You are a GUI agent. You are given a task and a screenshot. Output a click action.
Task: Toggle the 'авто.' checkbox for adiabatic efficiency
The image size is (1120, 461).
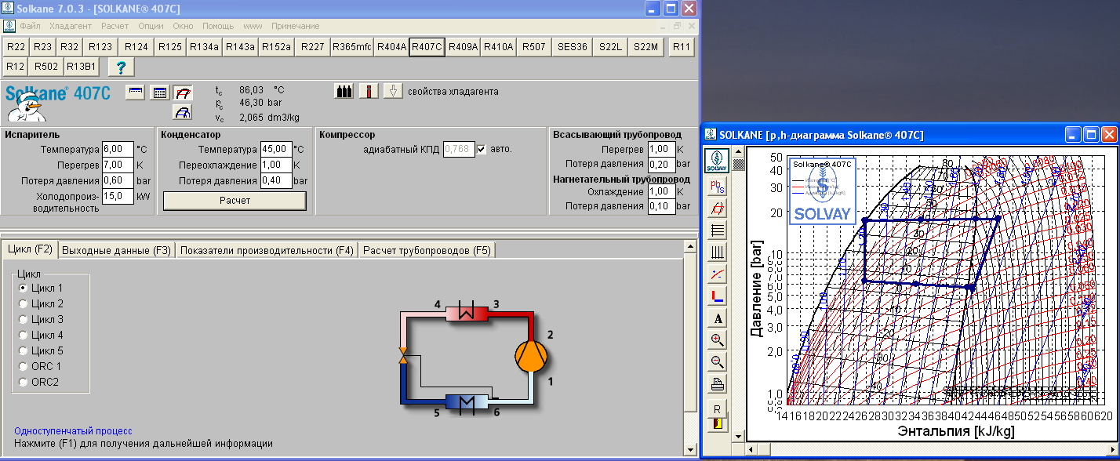[x=482, y=149]
